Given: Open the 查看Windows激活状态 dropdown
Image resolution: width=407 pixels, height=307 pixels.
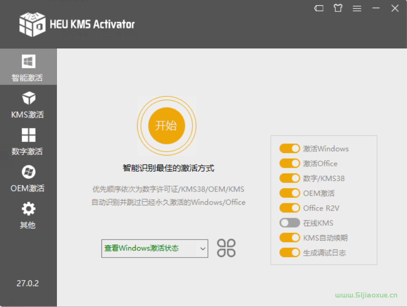Looking at the screenshot, I should point(154,248).
